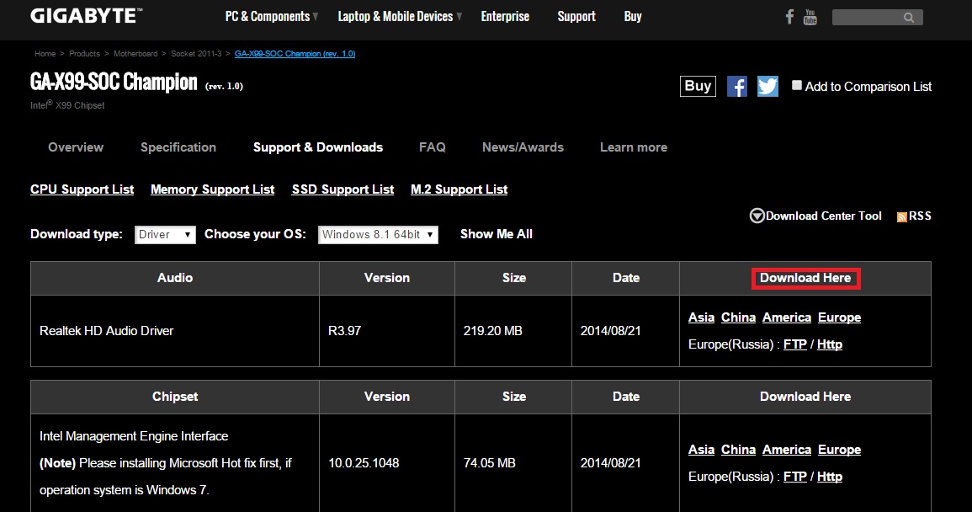Open the Download type dropdown
Viewport: 972px width, 512px height.
tap(165, 235)
